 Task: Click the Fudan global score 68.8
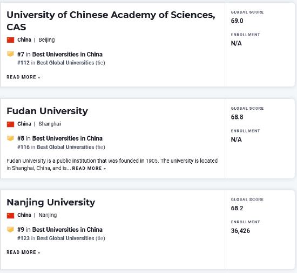(x=237, y=117)
